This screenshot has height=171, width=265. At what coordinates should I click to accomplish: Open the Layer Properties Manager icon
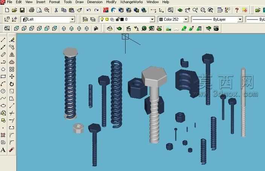[x=85, y=19]
